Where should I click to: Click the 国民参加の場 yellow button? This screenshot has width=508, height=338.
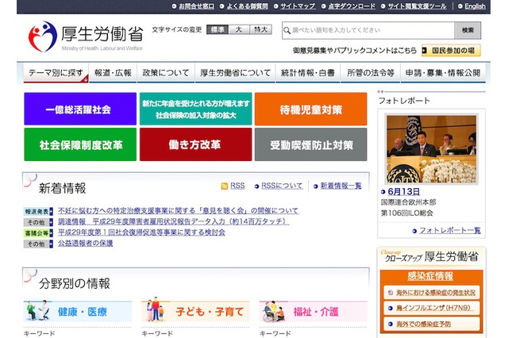(x=451, y=51)
